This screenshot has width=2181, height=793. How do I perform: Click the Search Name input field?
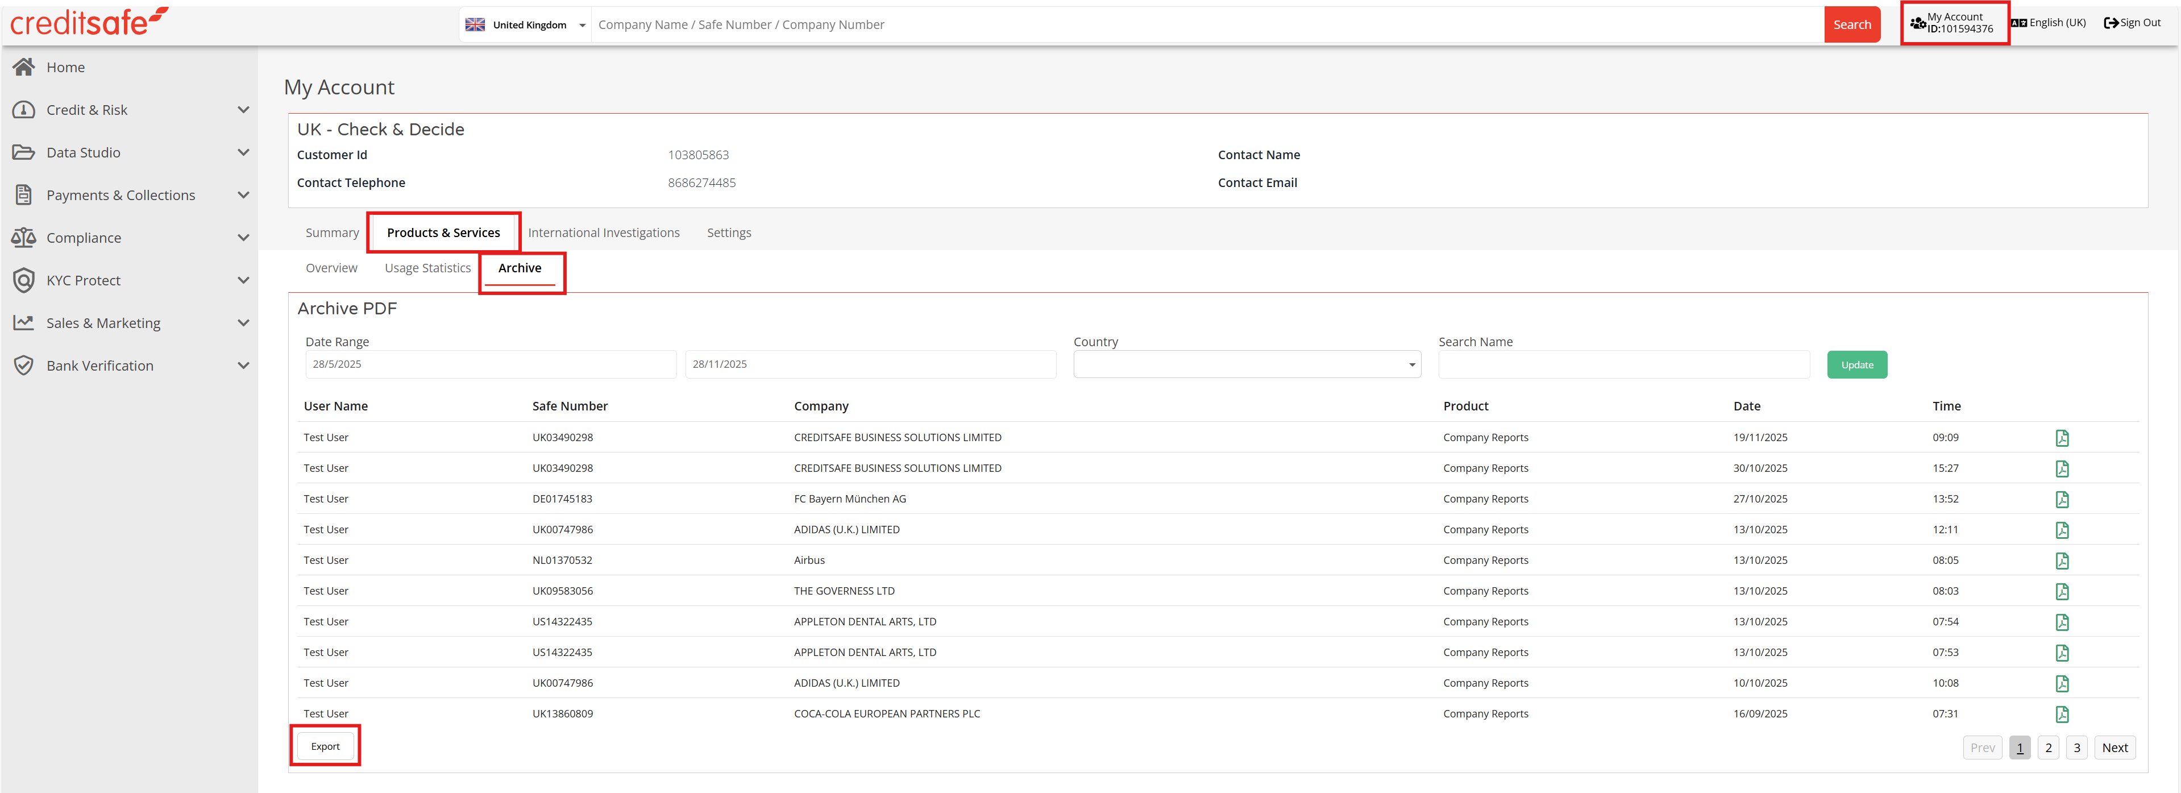1623,365
